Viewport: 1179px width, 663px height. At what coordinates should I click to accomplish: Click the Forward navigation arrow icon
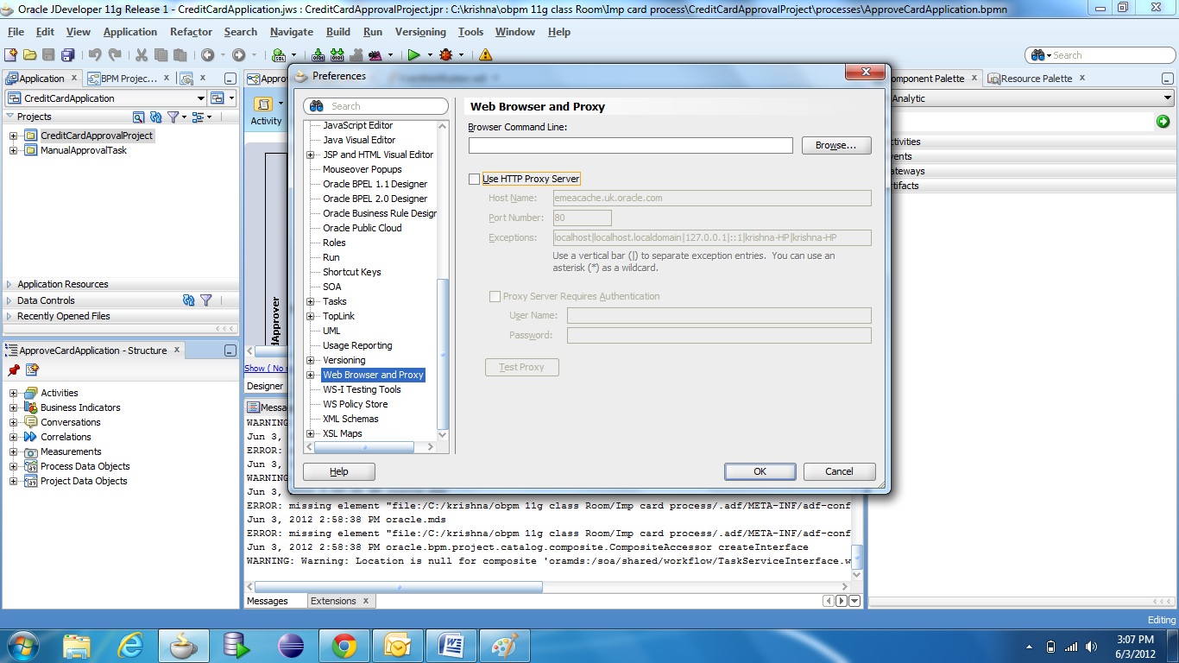pos(239,54)
